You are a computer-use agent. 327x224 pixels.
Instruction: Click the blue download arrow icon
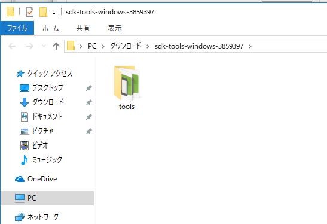25,102
